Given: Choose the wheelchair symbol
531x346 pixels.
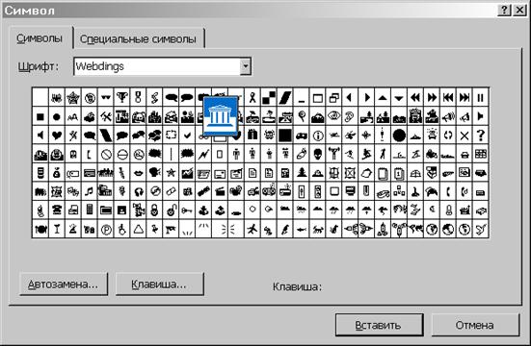Looking at the screenshot, I should click(x=122, y=230).
